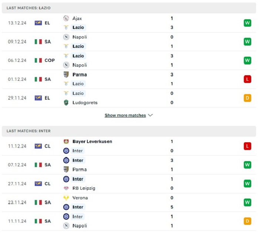Open Bayer Leverkusen team name link
Image resolution: width=259 pixels, height=233 pixels.
point(92,142)
